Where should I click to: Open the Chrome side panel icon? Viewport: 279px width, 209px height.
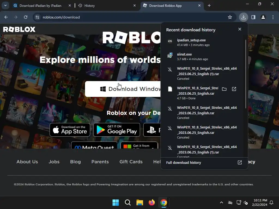click(x=253, y=17)
